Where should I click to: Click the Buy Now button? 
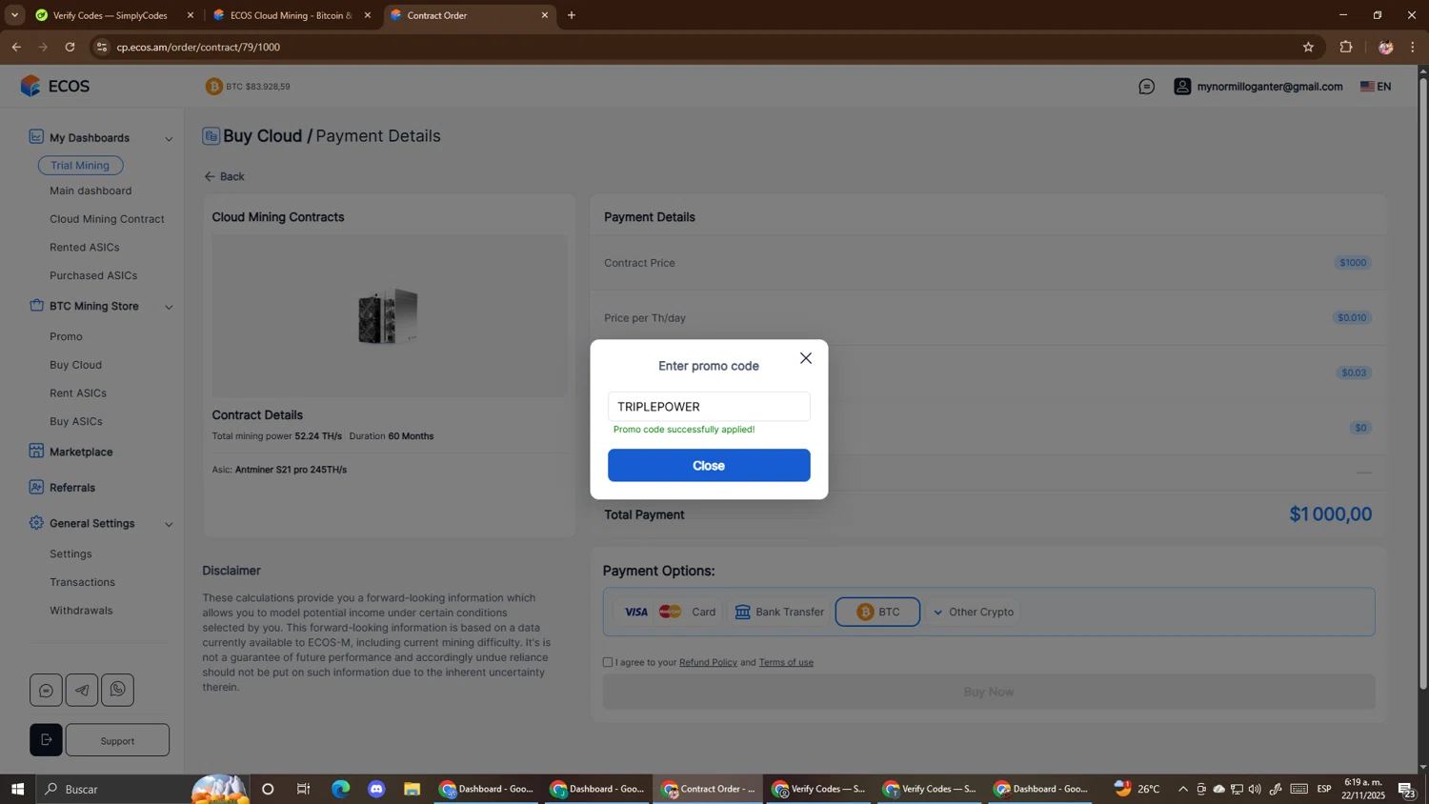coord(989,693)
